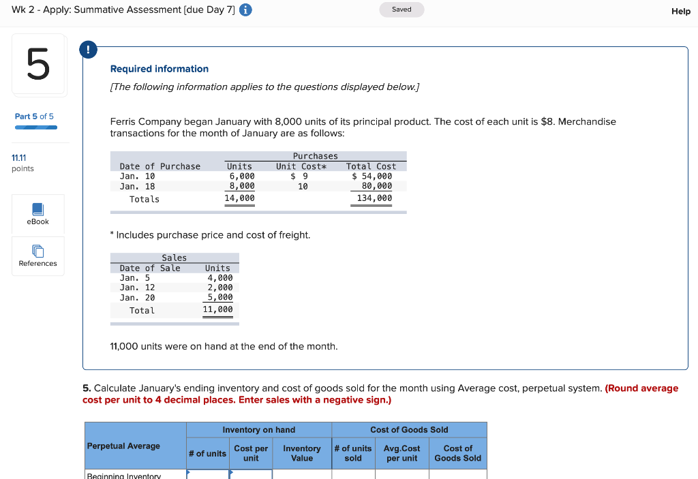Click the Cost of Goods Sold cell
The image size is (698, 479).
click(x=457, y=476)
